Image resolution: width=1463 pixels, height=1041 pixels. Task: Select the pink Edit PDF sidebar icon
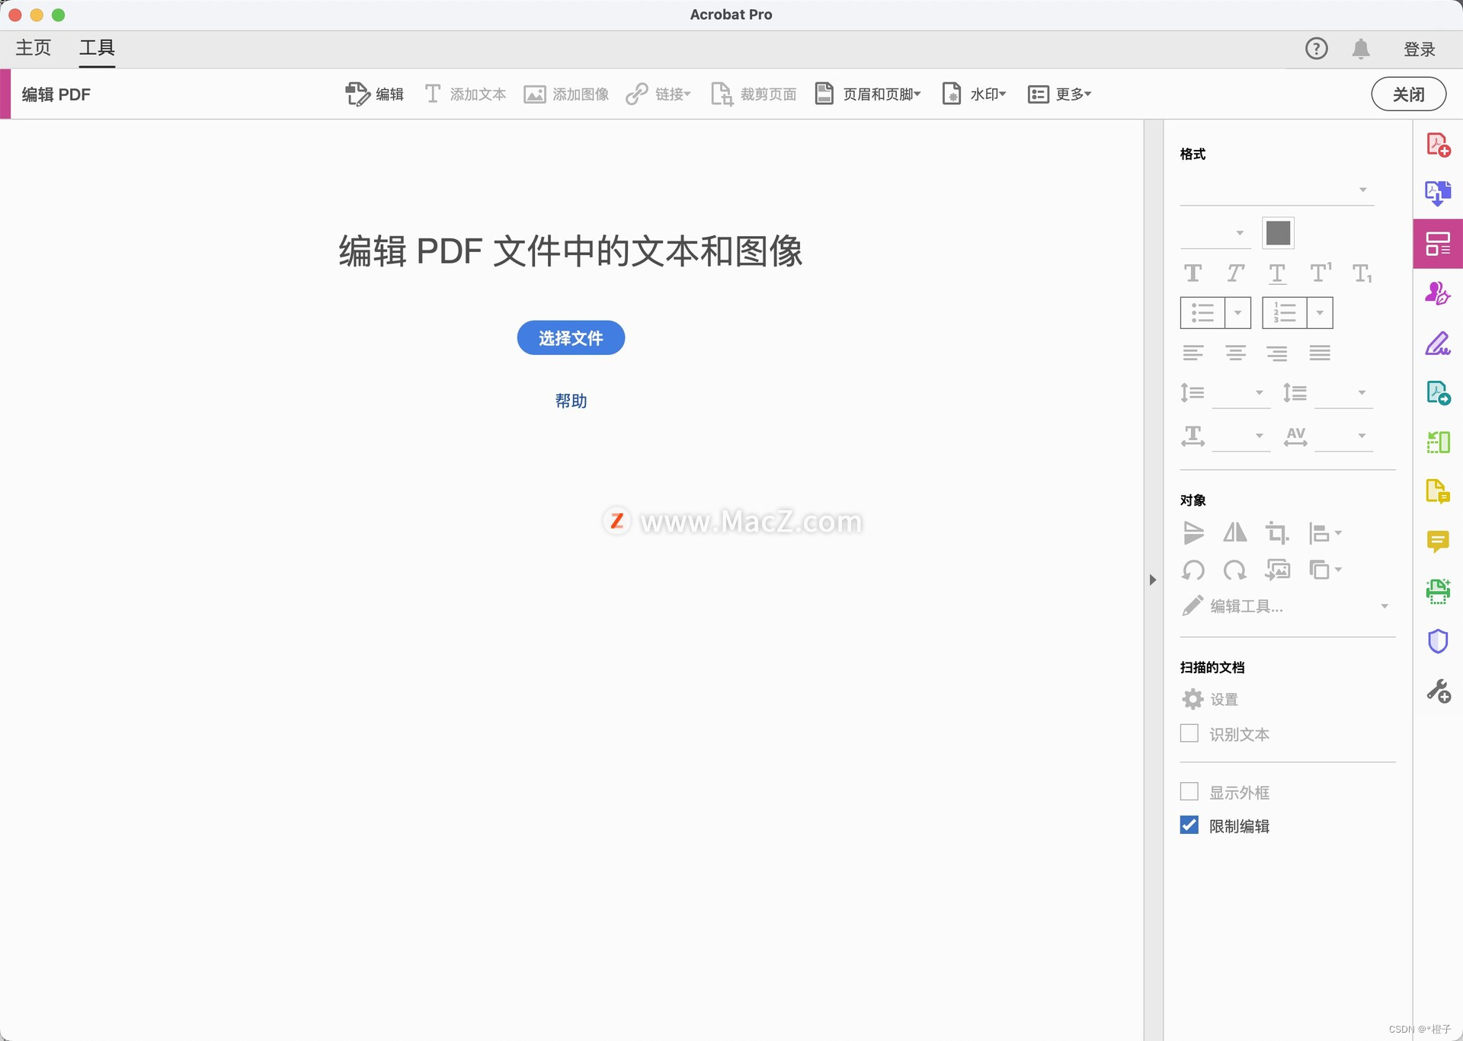1438,244
